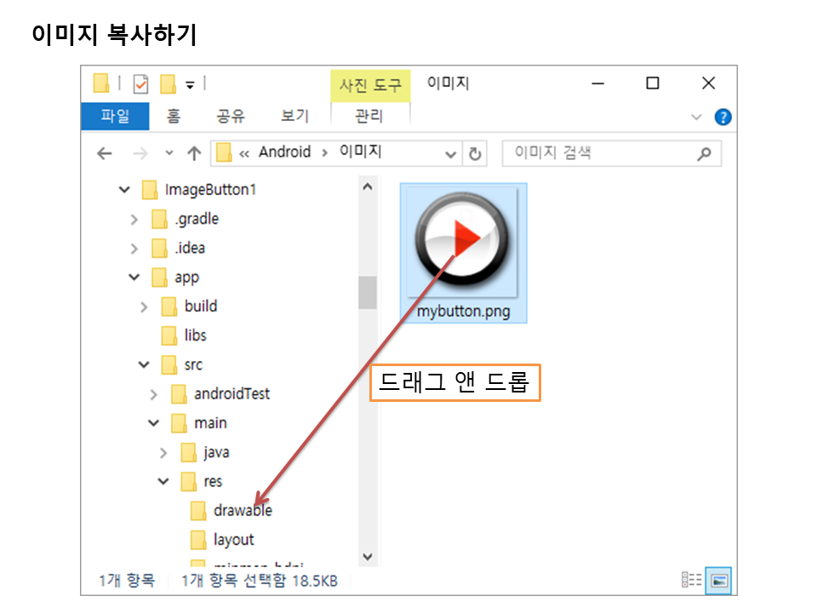Screen dimensions: 817x613
Task: Click the Refresh icon beside address bar
Action: point(475,154)
